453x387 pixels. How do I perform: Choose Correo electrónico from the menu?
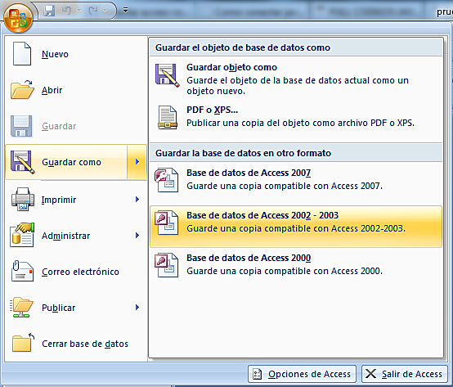tap(76, 272)
